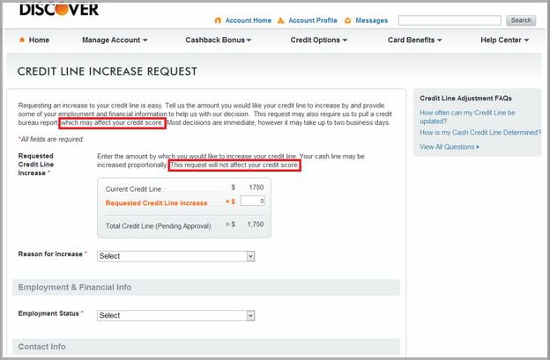Click the 'All fields are required' note
The width and height of the screenshot is (550, 360).
[x=51, y=139]
